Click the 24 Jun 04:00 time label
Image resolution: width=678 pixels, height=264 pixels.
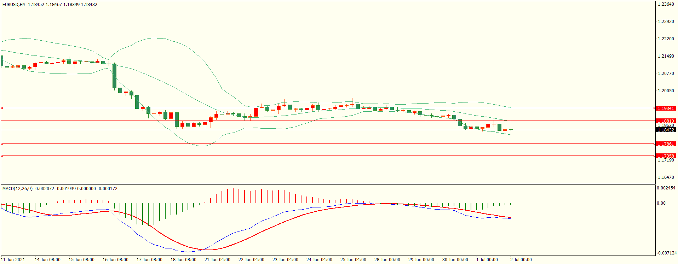(319, 260)
